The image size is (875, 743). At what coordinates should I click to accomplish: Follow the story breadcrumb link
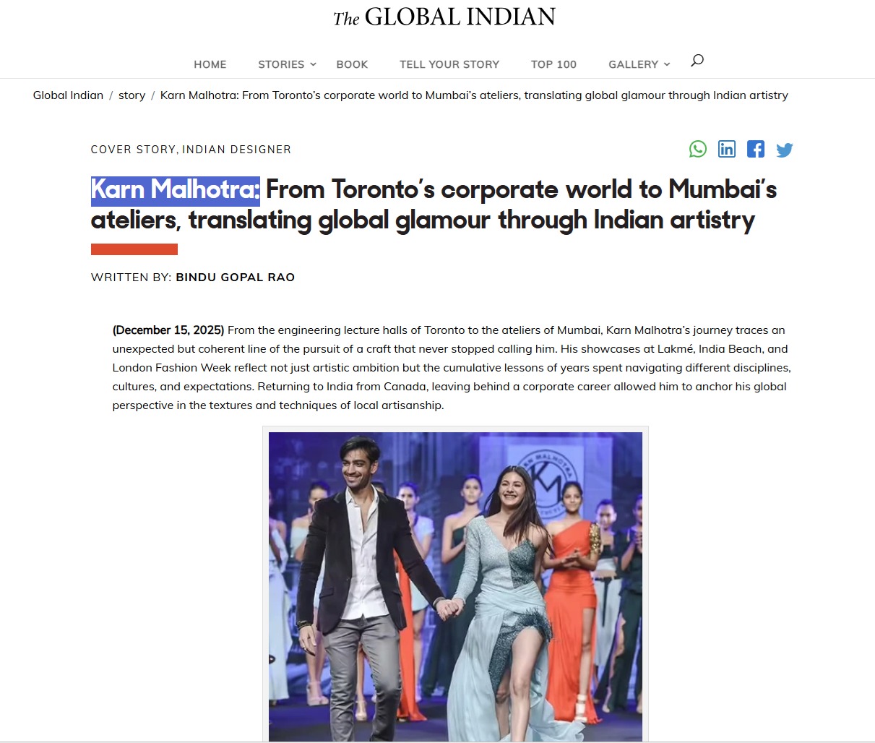132,95
